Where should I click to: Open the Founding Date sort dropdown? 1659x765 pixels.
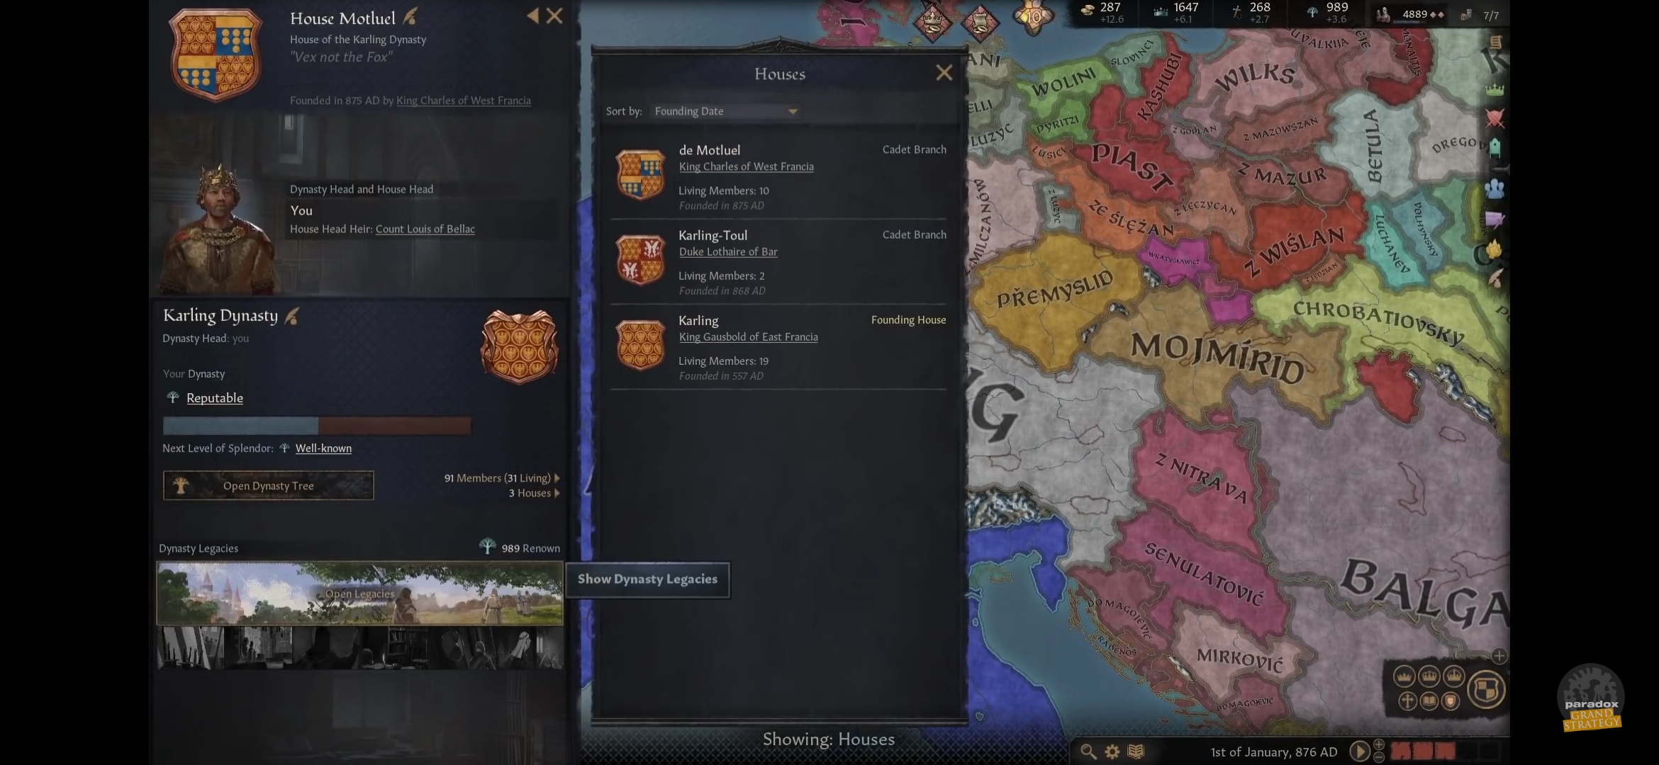tap(725, 111)
